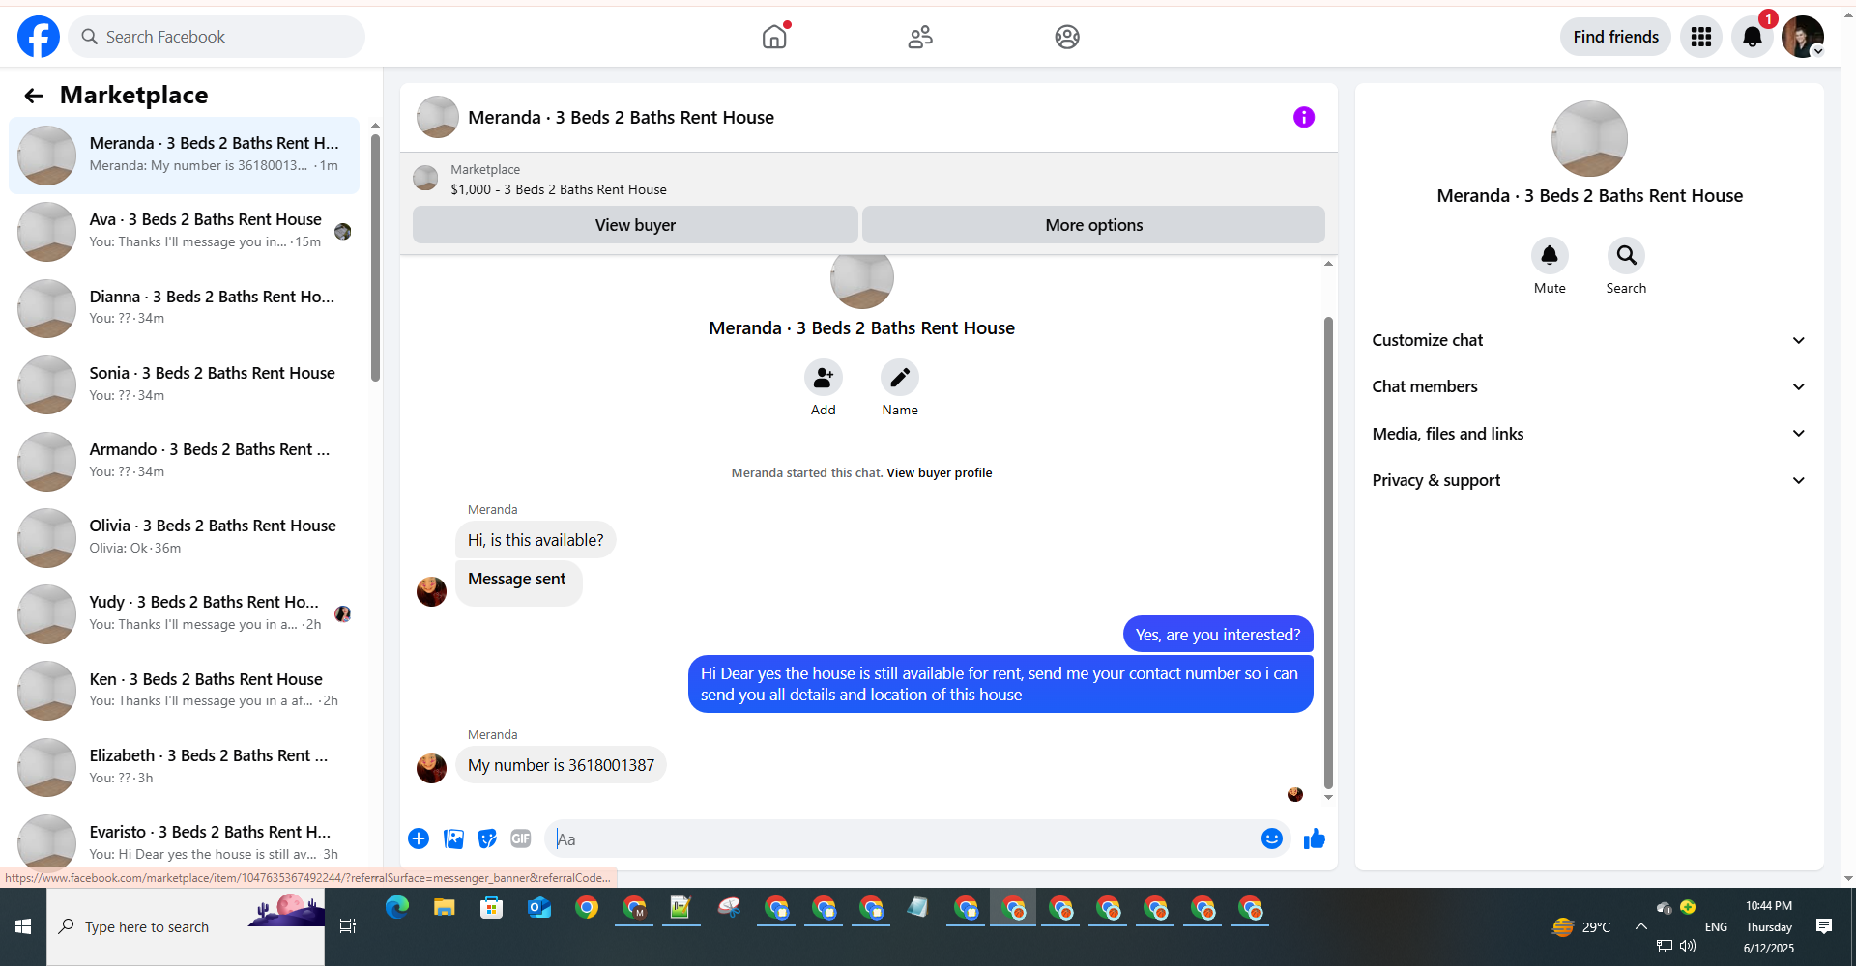Viewport: 1856px width, 966px height.
Task: Attach a photo file icon
Action: [453, 838]
